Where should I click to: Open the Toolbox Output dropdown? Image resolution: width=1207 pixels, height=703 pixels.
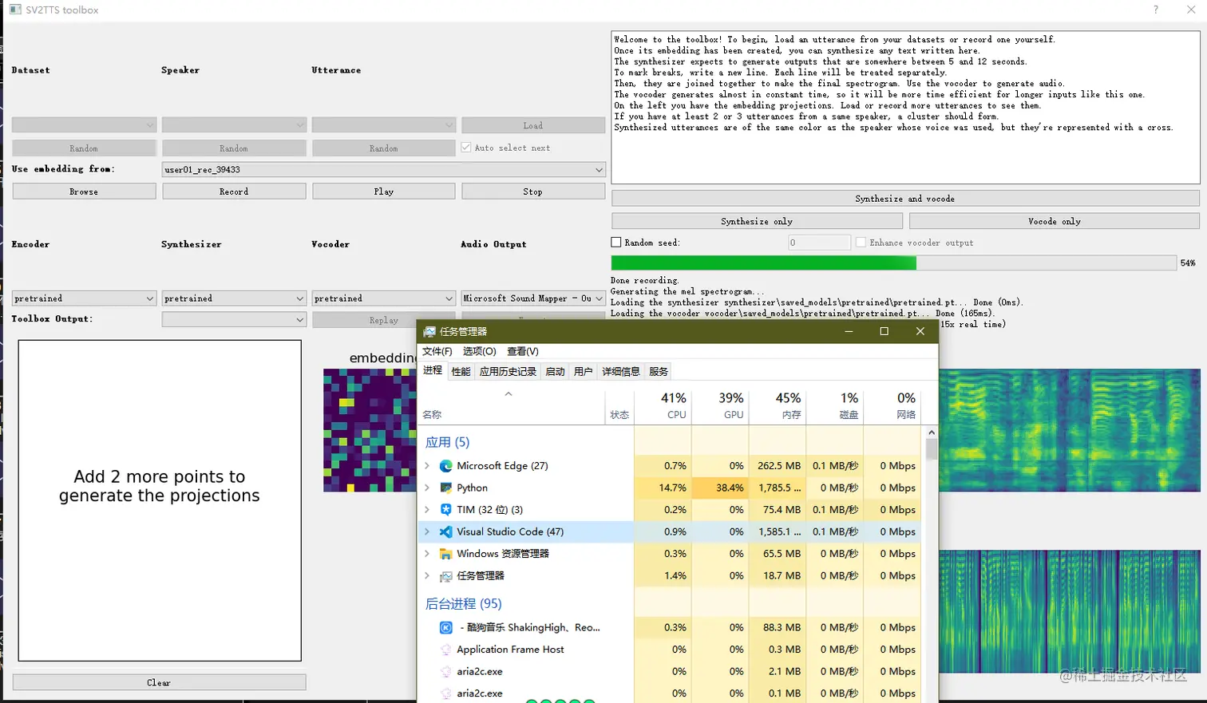coord(234,319)
